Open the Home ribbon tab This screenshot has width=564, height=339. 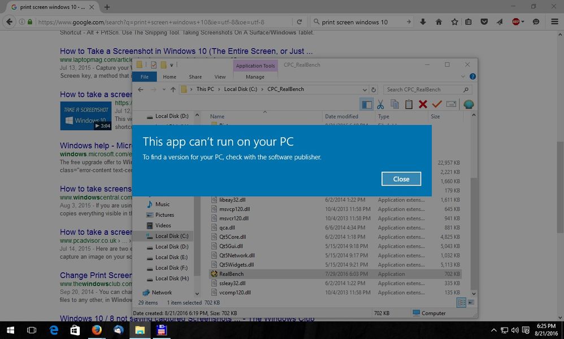pos(170,77)
